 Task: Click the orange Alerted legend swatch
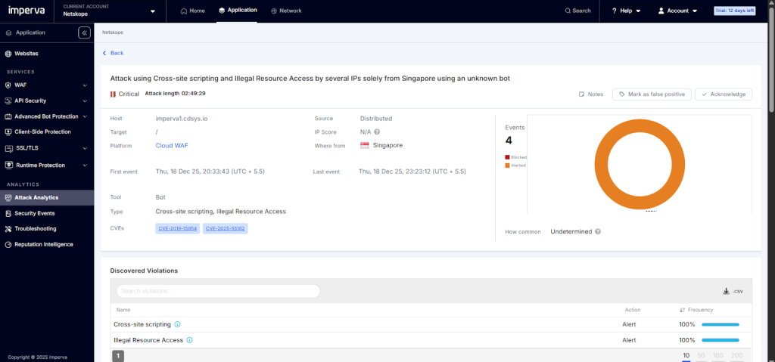point(507,166)
